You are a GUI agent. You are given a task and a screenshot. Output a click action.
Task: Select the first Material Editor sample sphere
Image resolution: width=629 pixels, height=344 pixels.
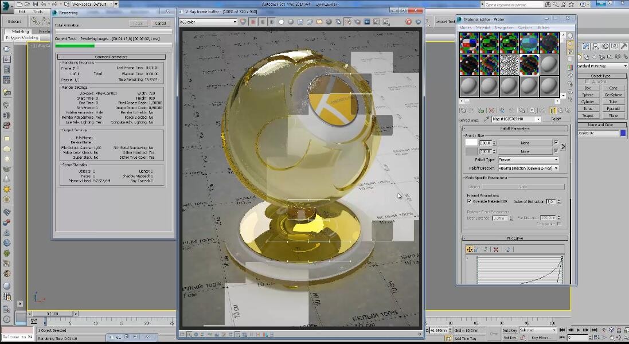[469, 44]
